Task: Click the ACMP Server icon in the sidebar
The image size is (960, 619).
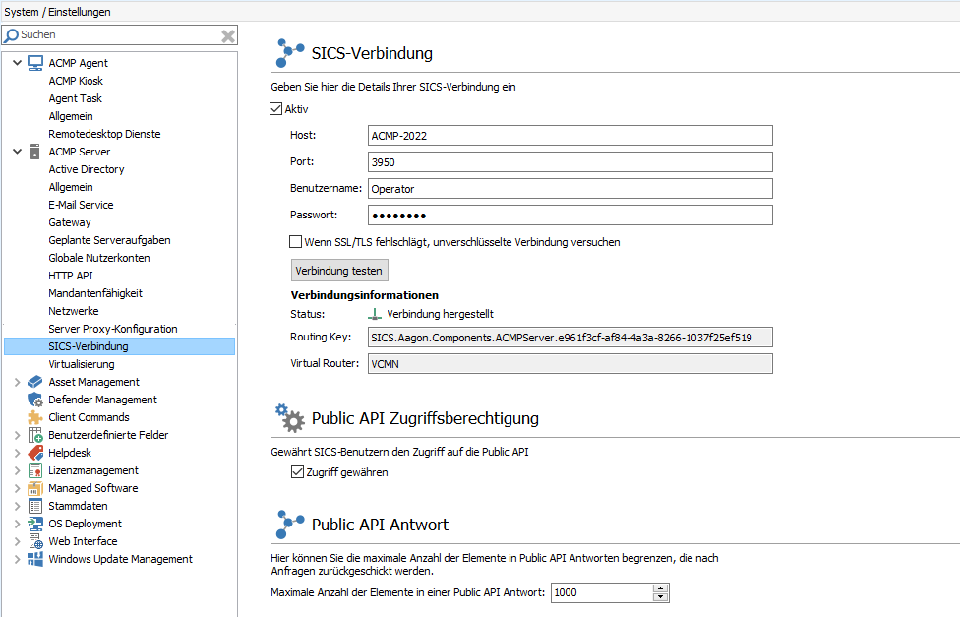Action: pos(33,152)
